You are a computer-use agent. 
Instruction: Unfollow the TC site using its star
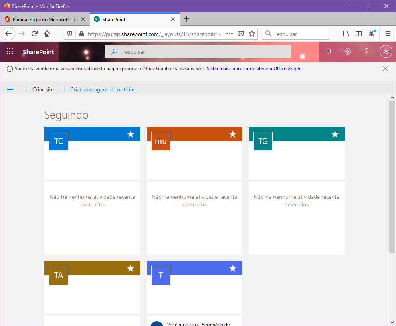point(131,134)
